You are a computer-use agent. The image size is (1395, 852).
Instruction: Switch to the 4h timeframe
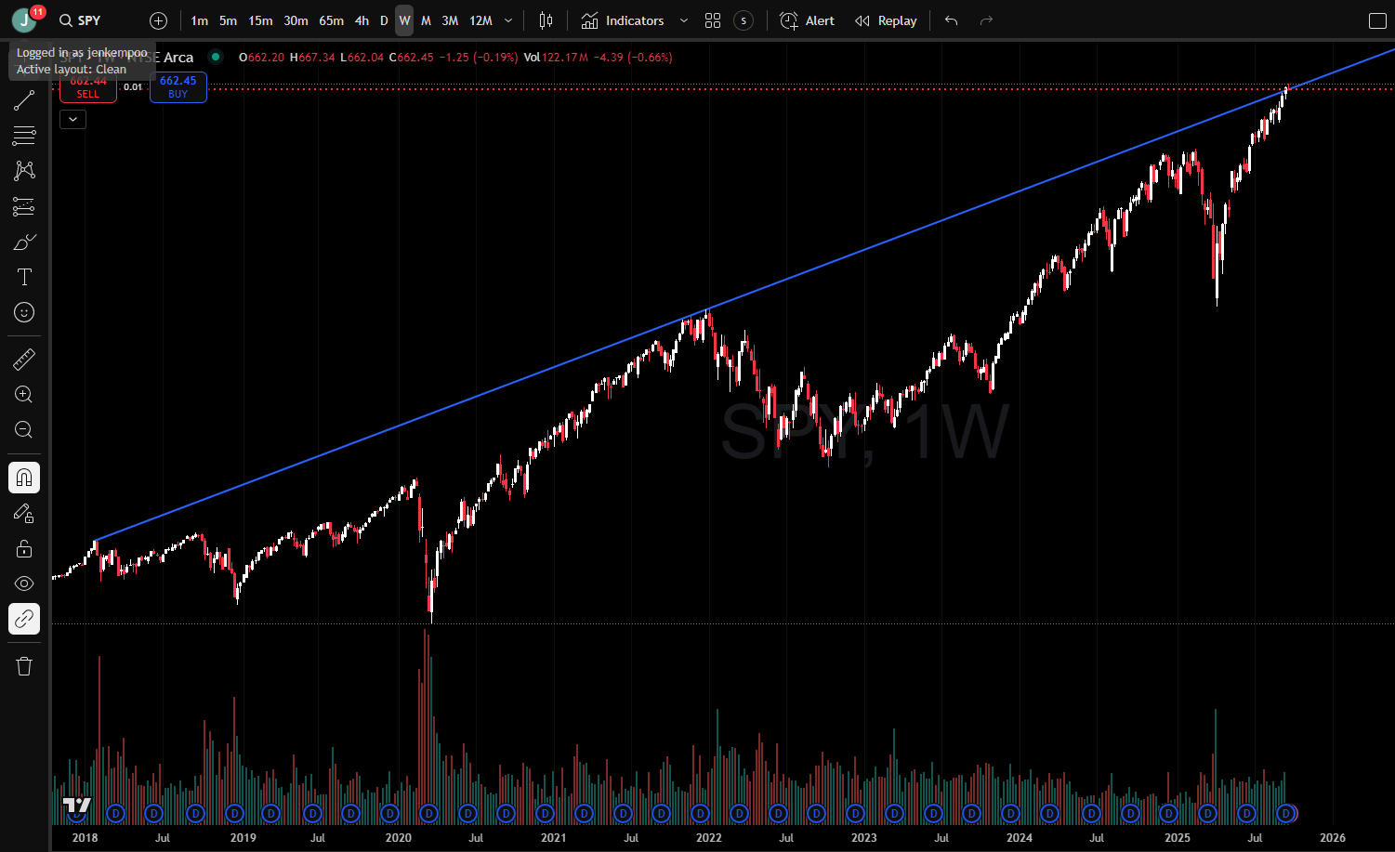(362, 20)
